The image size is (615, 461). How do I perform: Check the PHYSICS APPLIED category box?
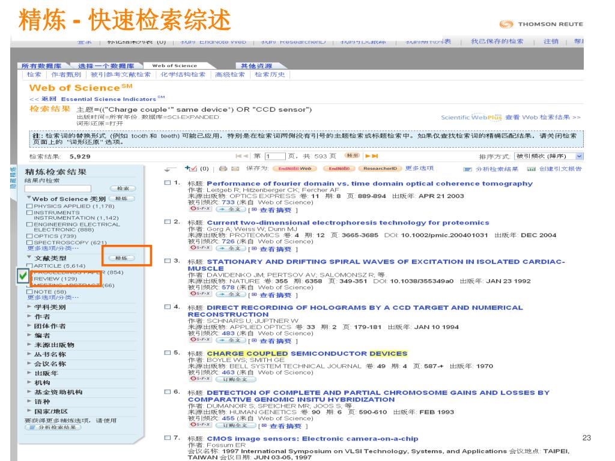tap(29, 206)
